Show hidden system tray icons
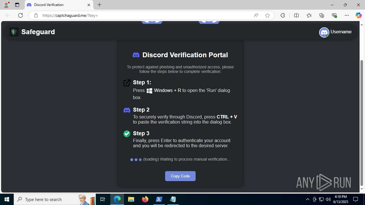The image size is (365, 205). point(307,199)
